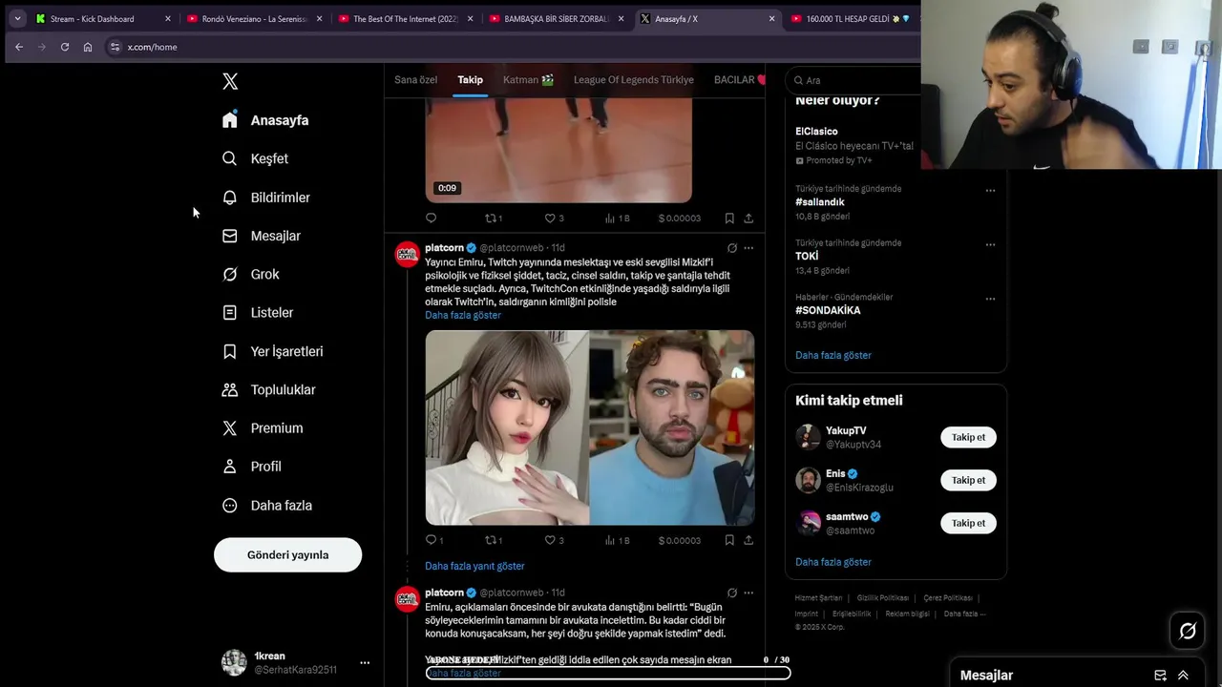Compose new message in Mesajlar drawer
This screenshot has width=1222, height=687.
click(x=1160, y=676)
